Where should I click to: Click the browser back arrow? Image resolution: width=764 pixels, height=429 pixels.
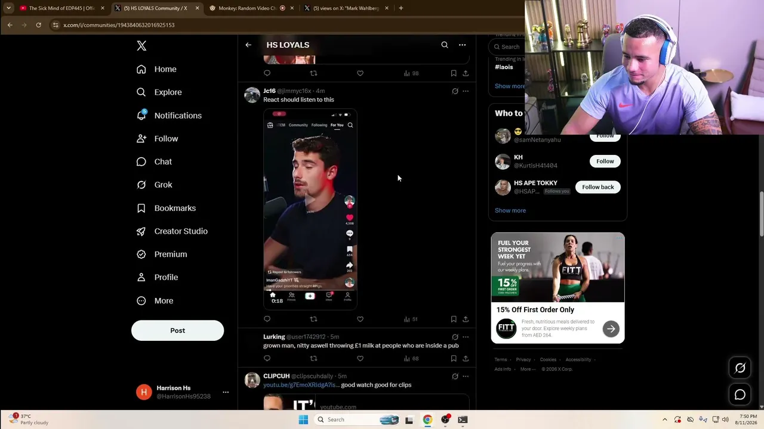click(x=10, y=25)
